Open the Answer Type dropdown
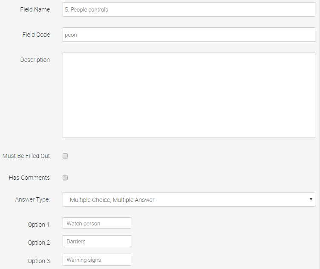This screenshot has height=269, width=320. tap(189, 199)
